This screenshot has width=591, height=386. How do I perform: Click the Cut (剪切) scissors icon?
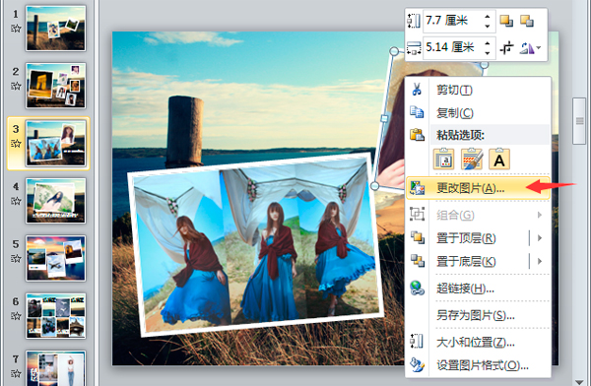coord(417,90)
